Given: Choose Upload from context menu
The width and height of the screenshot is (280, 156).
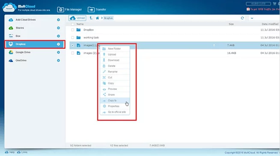Looking at the screenshot, I should [115, 54].
